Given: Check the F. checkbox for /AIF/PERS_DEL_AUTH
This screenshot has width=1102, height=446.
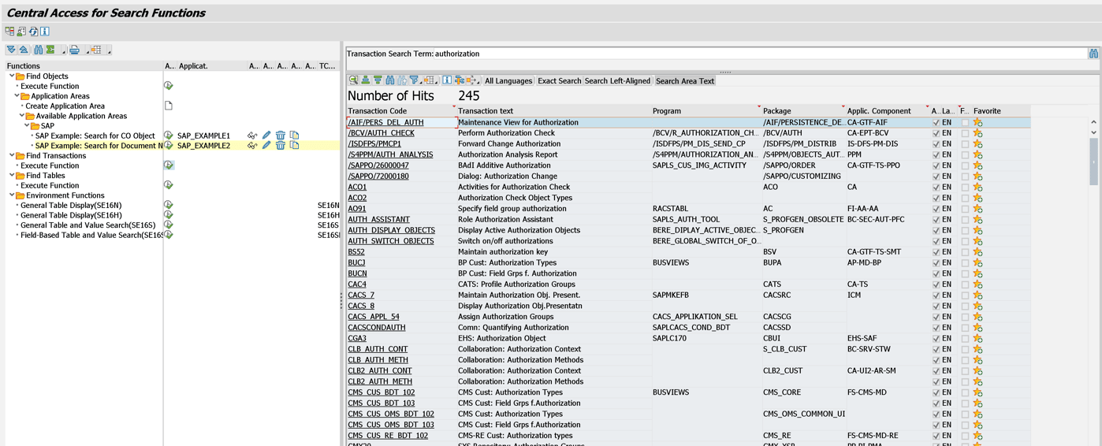Looking at the screenshot, I should click(965, 123).
